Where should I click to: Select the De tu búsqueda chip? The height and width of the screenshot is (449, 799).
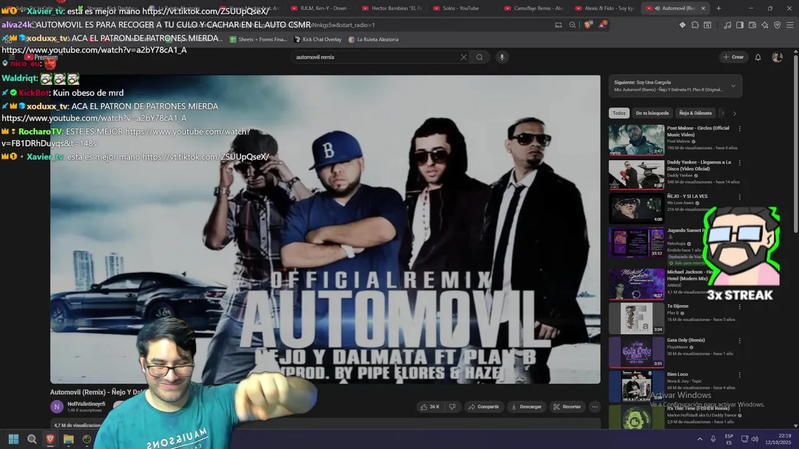(652, 113)
